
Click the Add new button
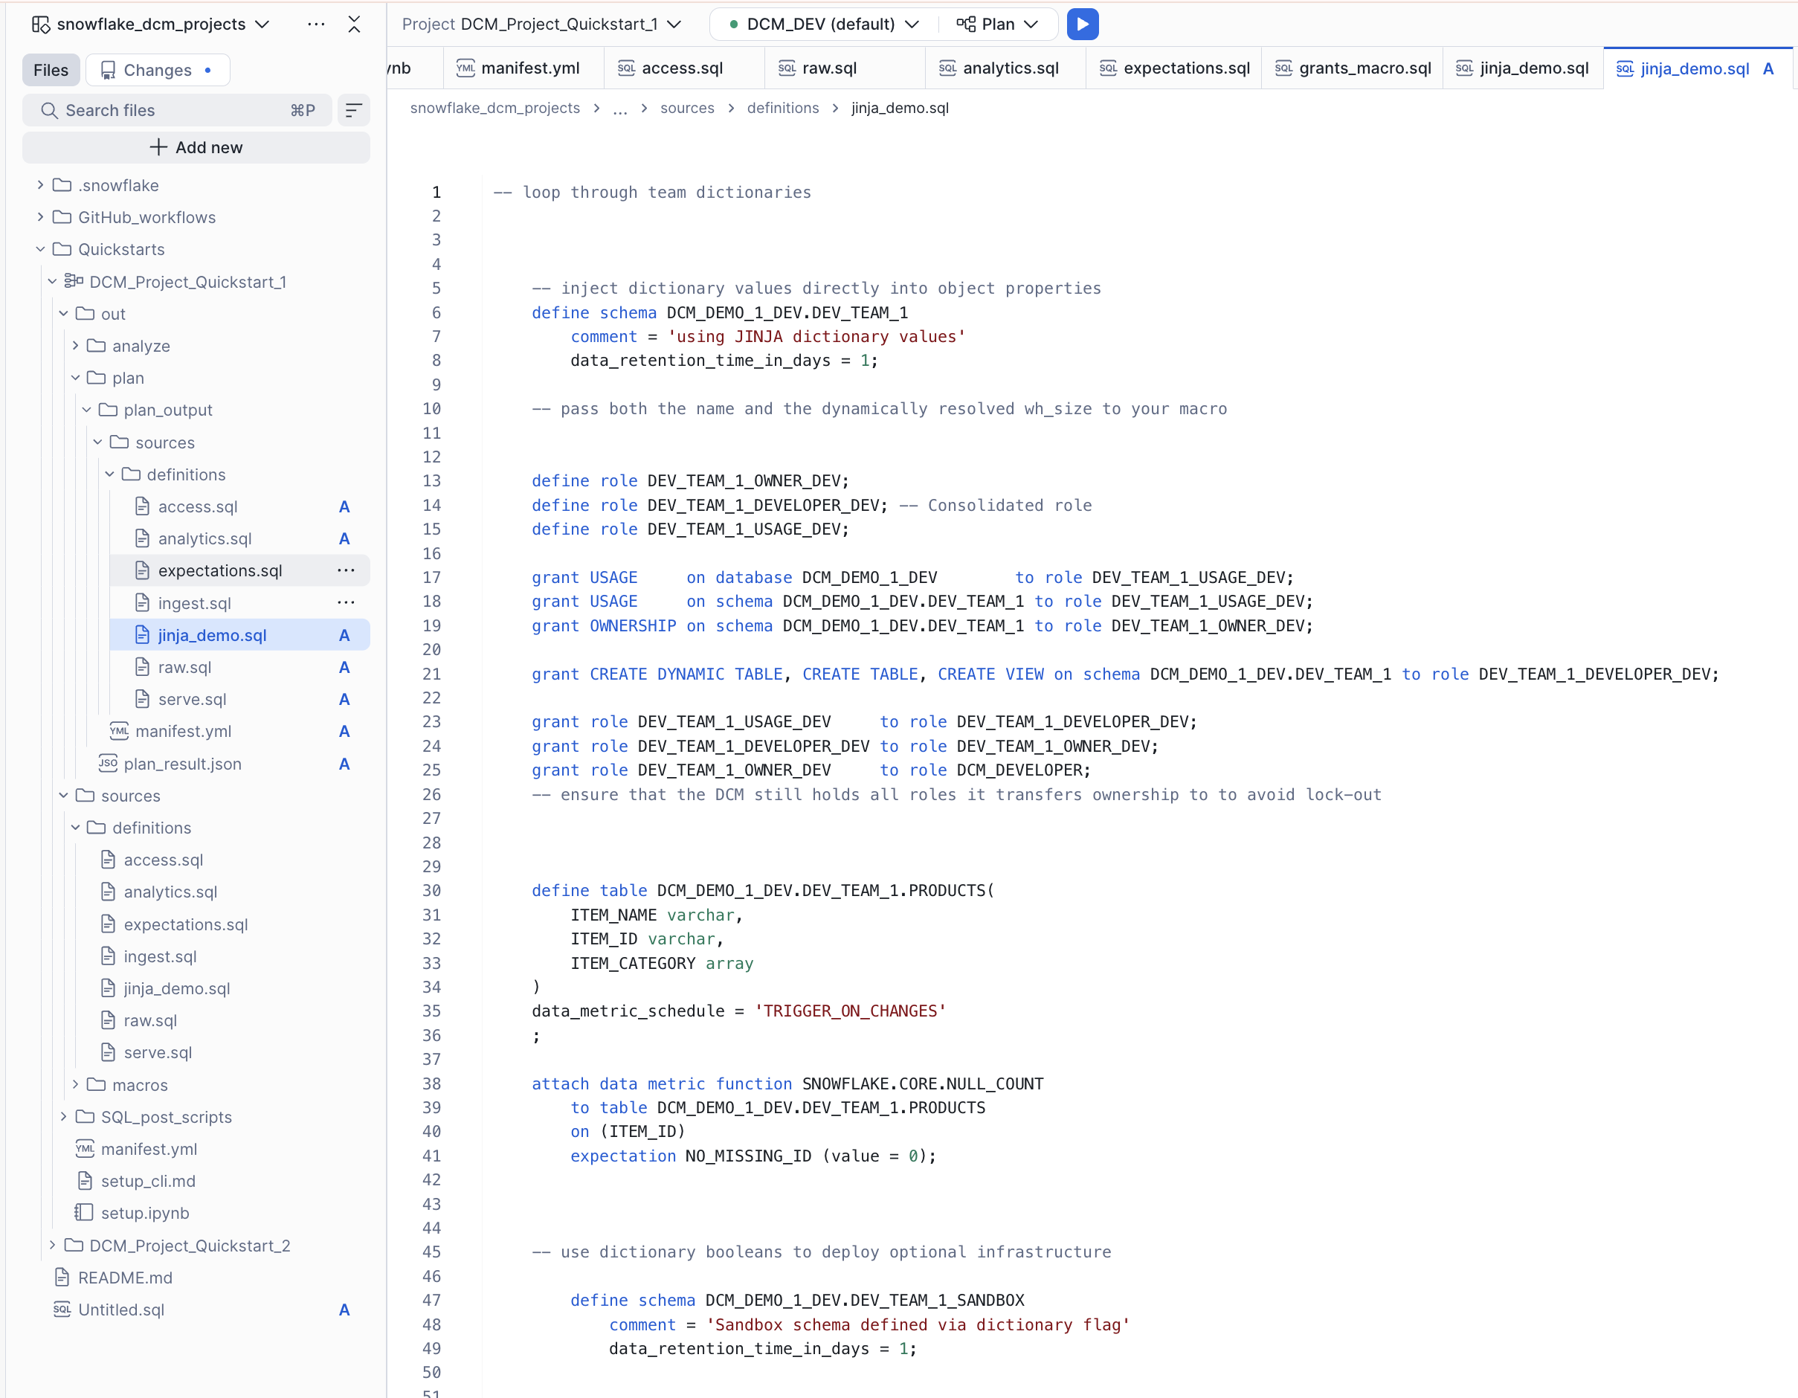tap(196, 147)
